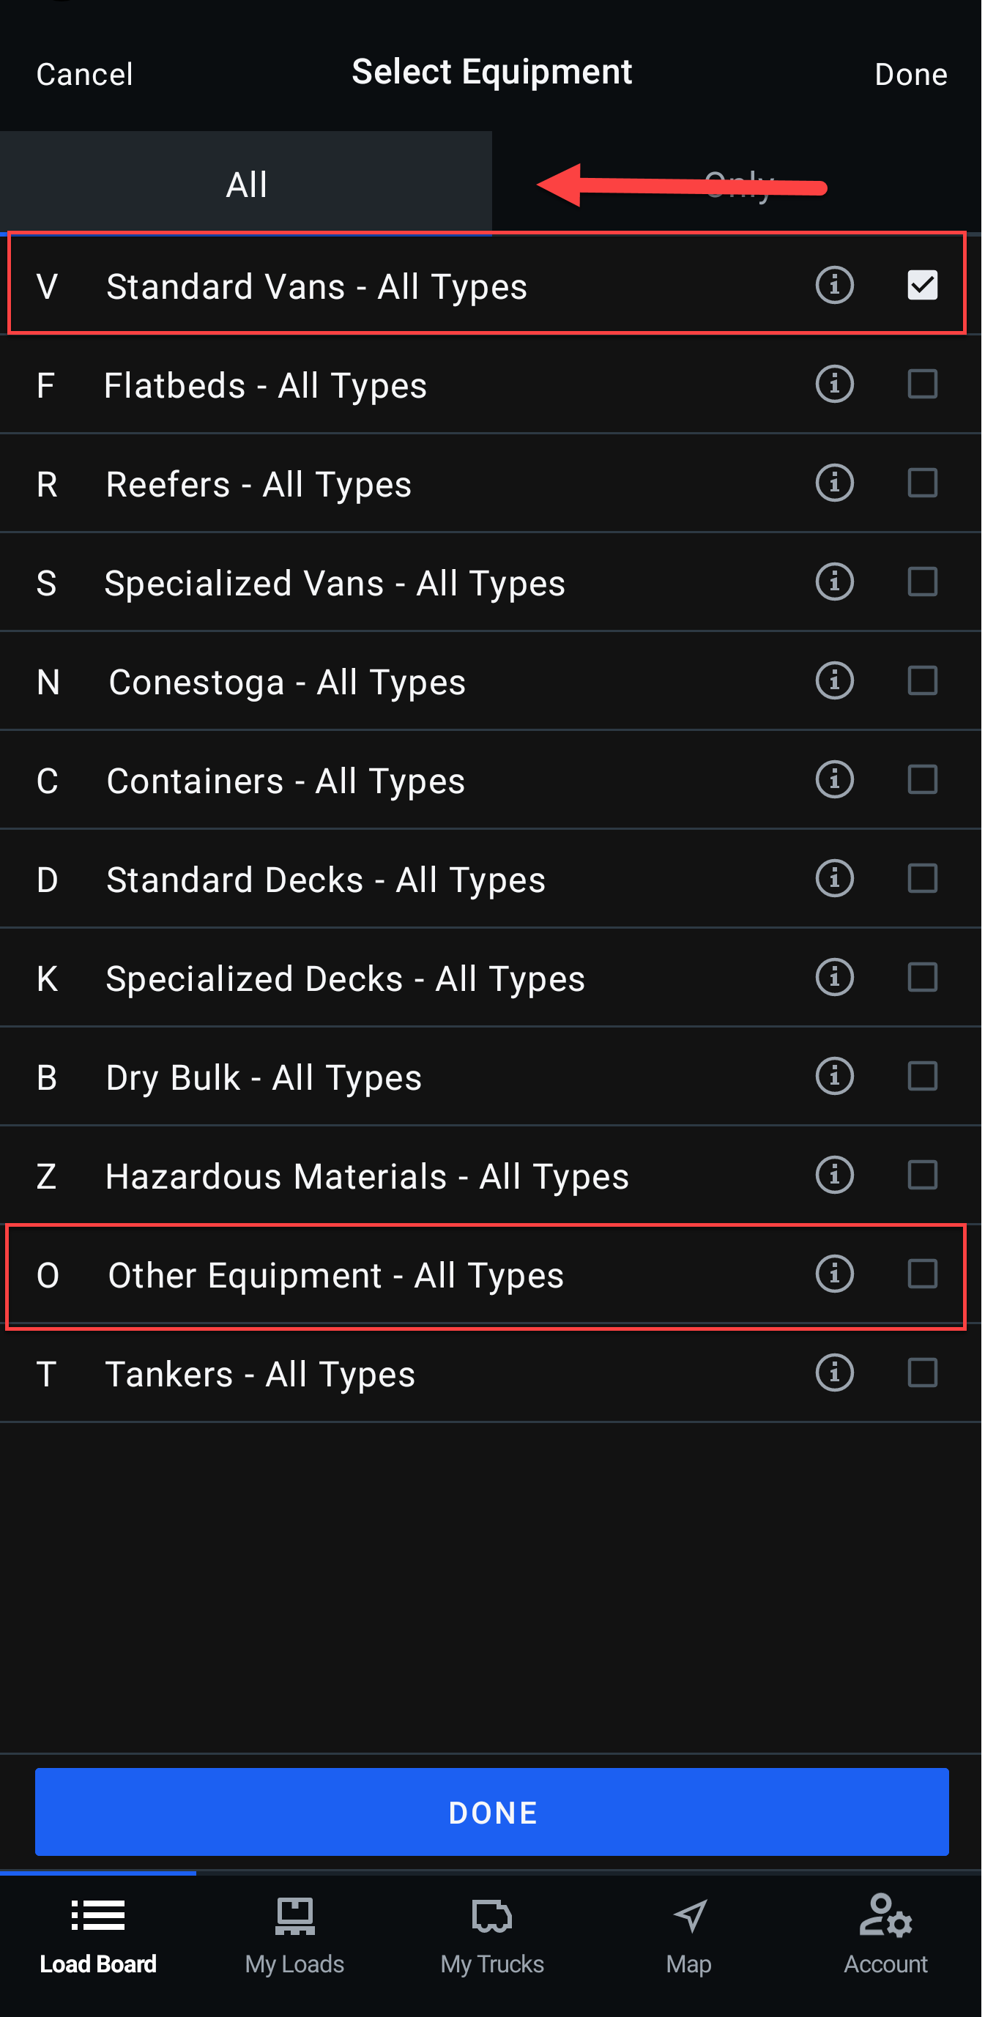Screen dimensions: 985x2017
Task: Check Other Equipment - All Types
Action: pyautogui.click(x=922, y=1274)
